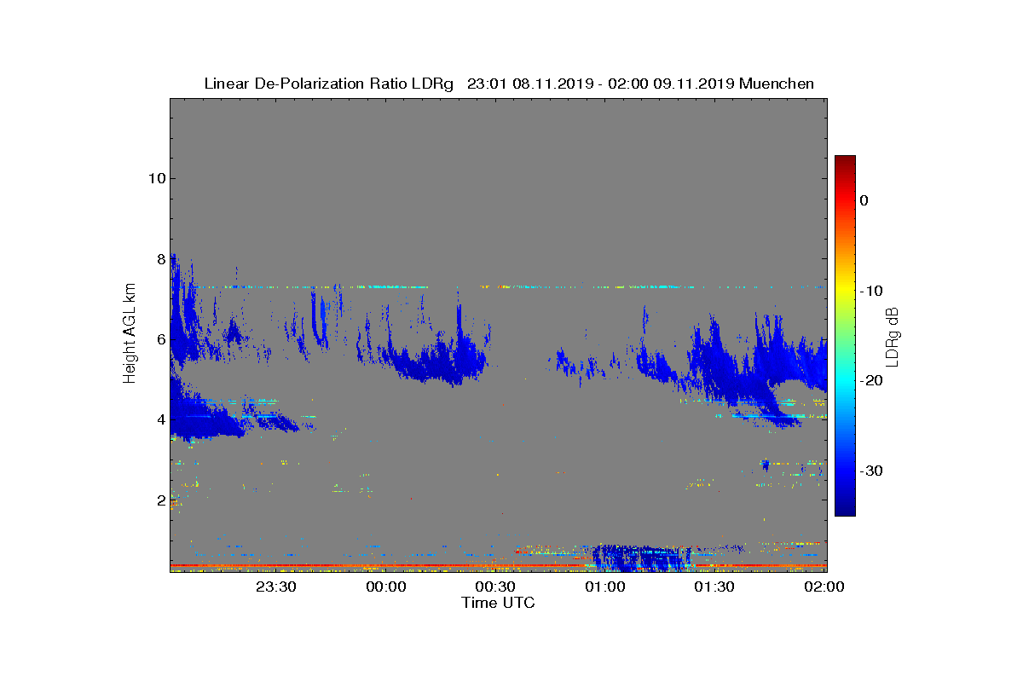
Task: Click the 23:30 time tick label
Action: 276,587
